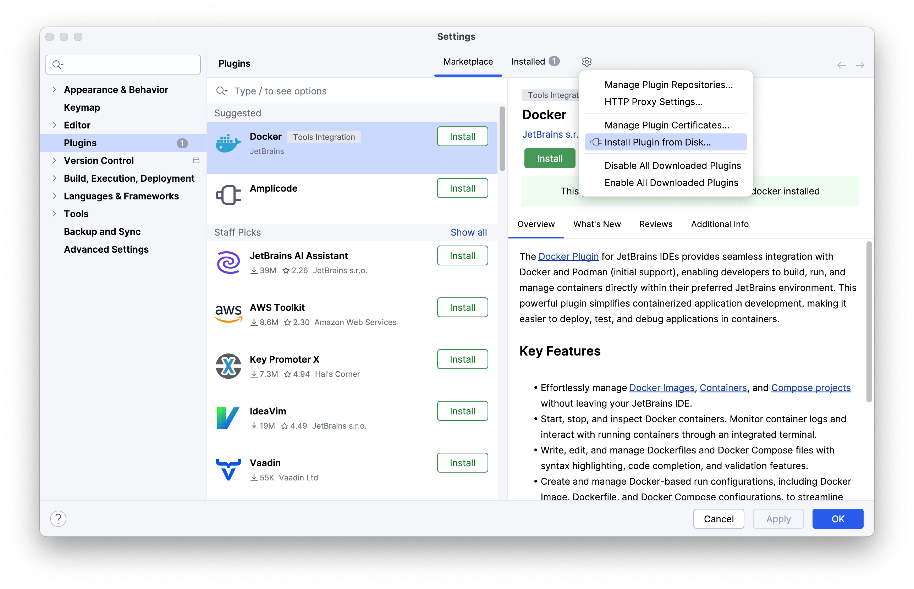Click the project-level icon beside Version Control
Image resolution: width=914 pixels, height=589 pixels.
point(196,161)
